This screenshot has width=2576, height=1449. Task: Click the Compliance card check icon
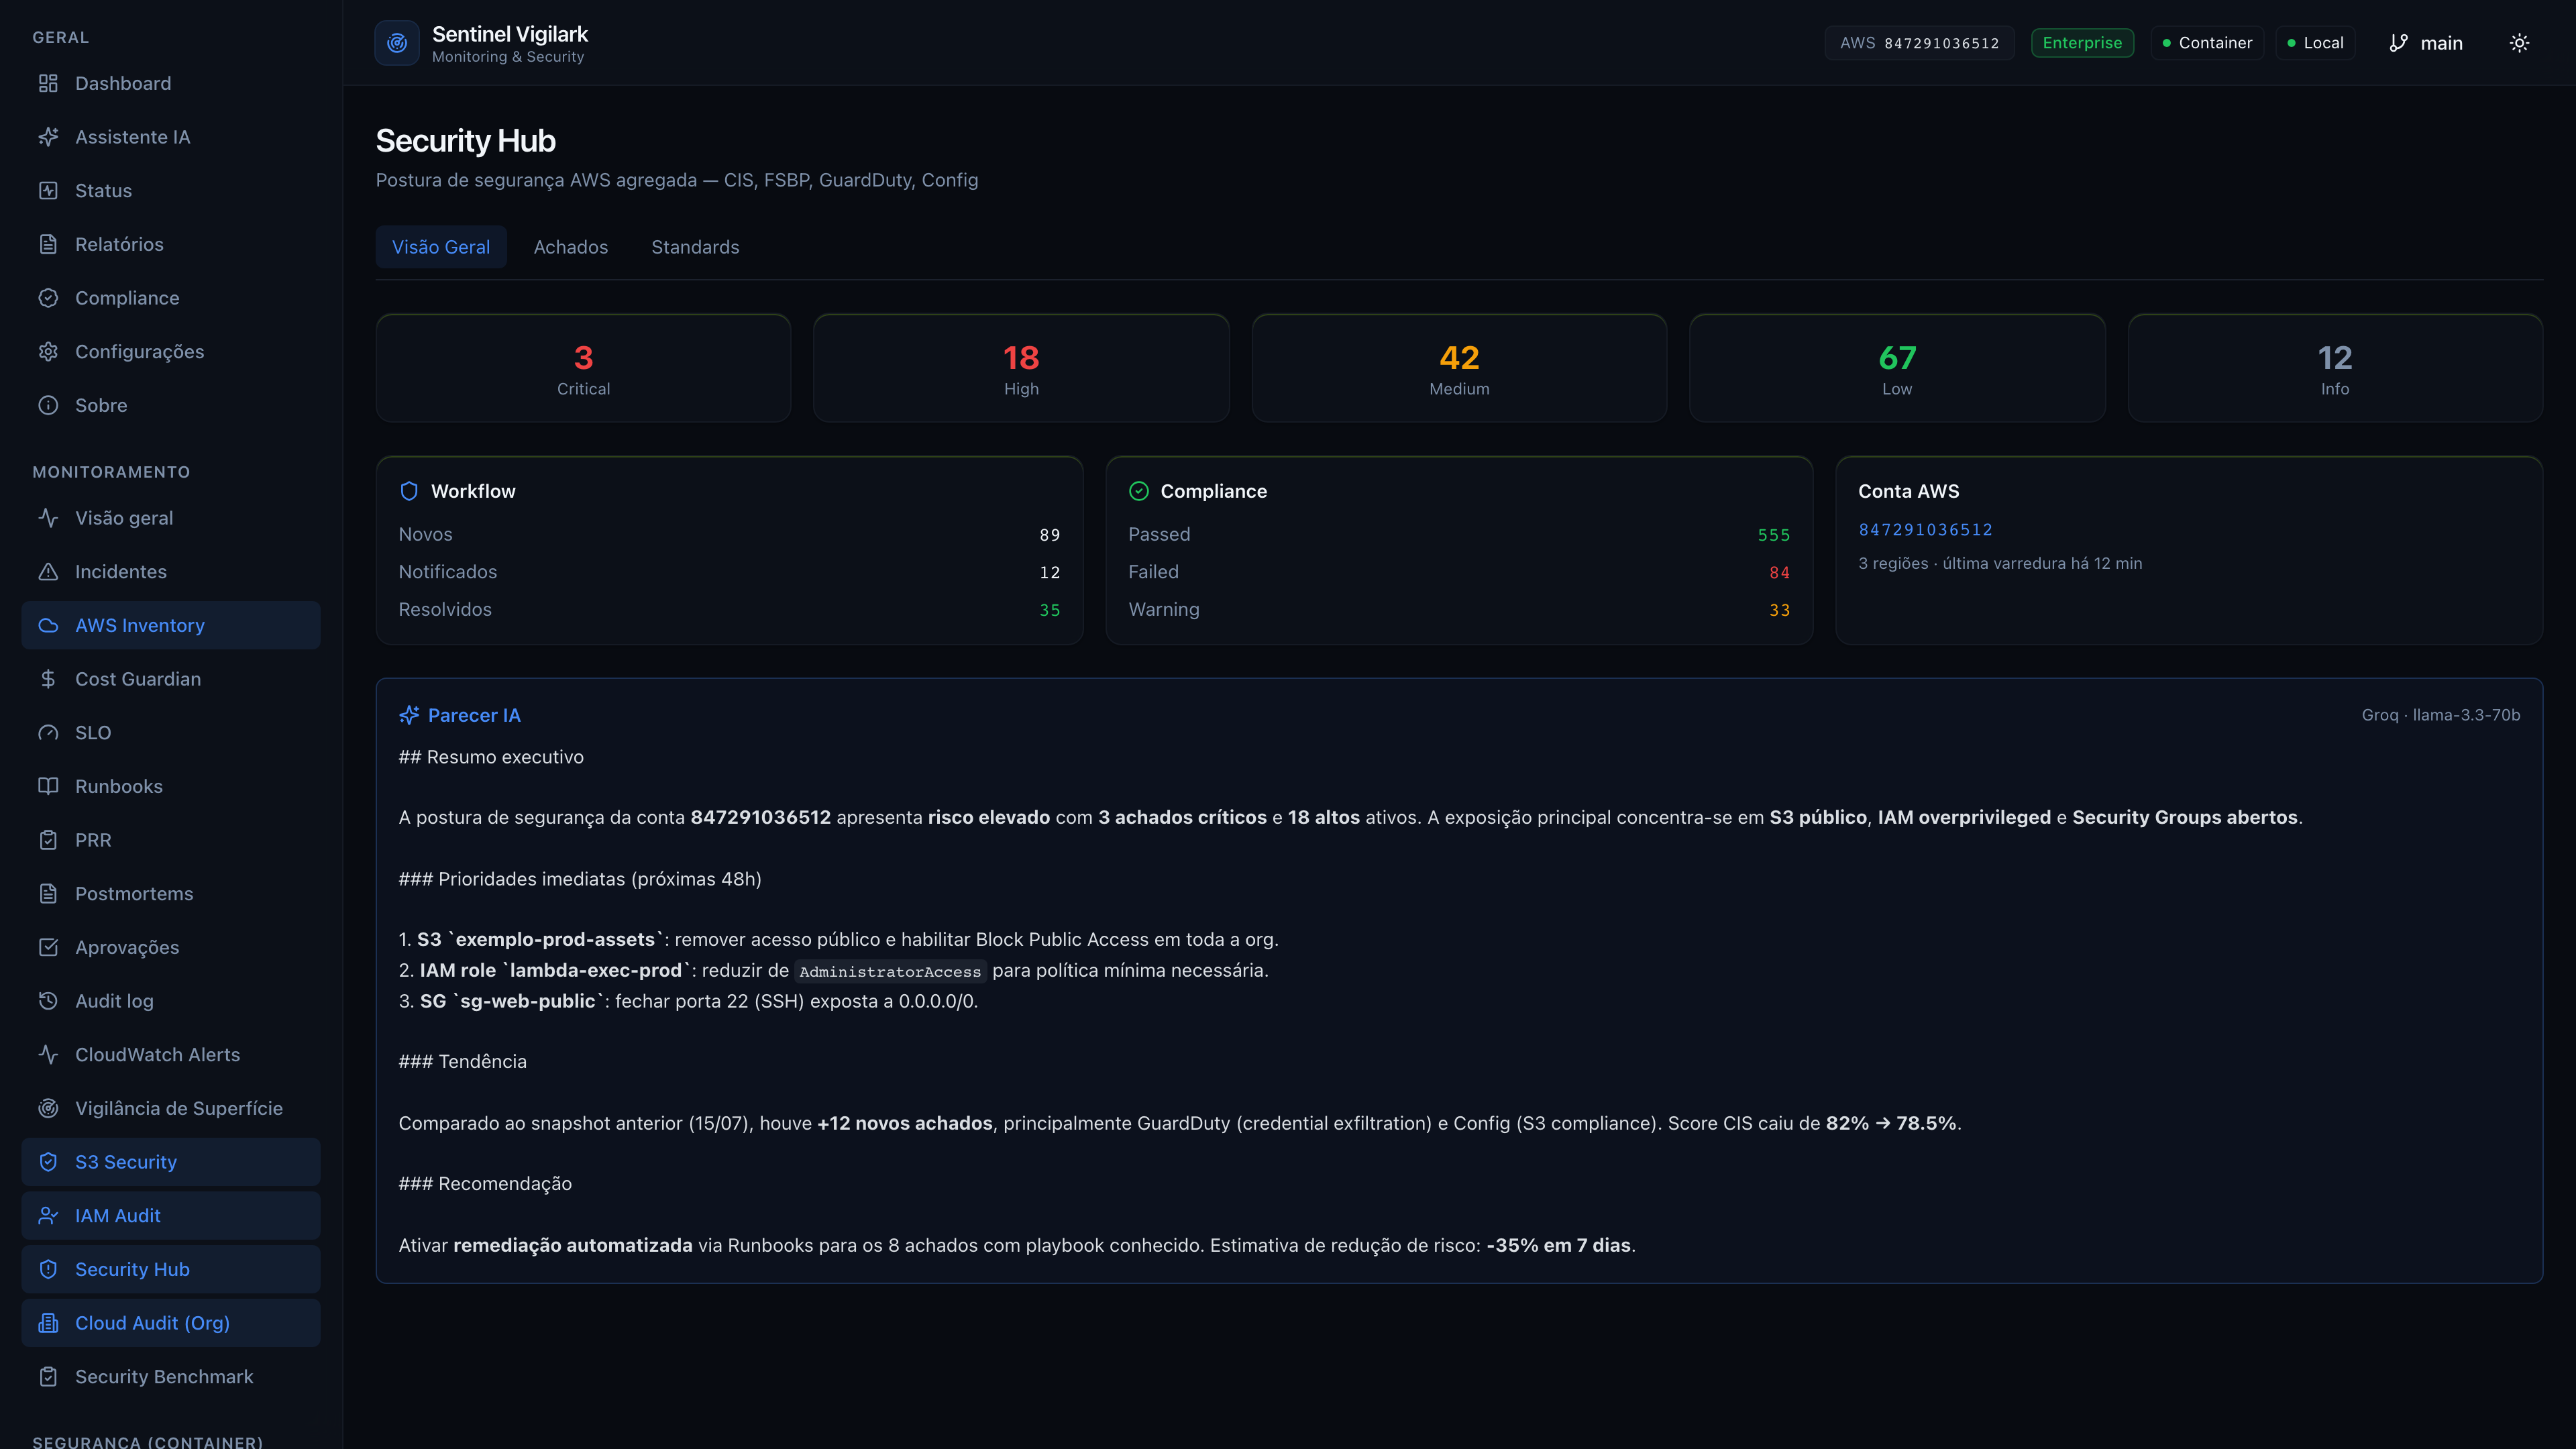1138,491
